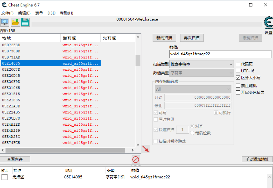Click the address table value wxid_si45gz1frmqc22
The image size is (273, 188).
pos(150,177)
